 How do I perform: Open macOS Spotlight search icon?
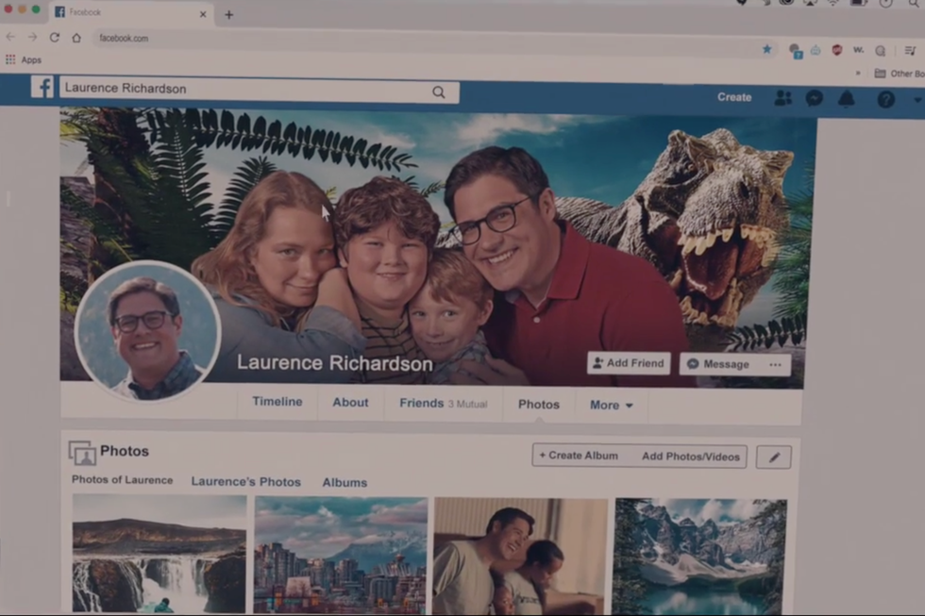[x=914, y=4]
